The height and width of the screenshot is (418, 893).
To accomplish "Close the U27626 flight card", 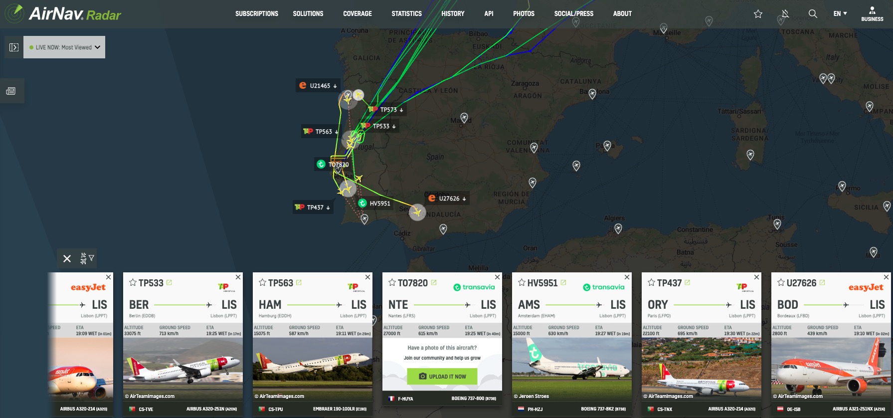I will 886,277.
